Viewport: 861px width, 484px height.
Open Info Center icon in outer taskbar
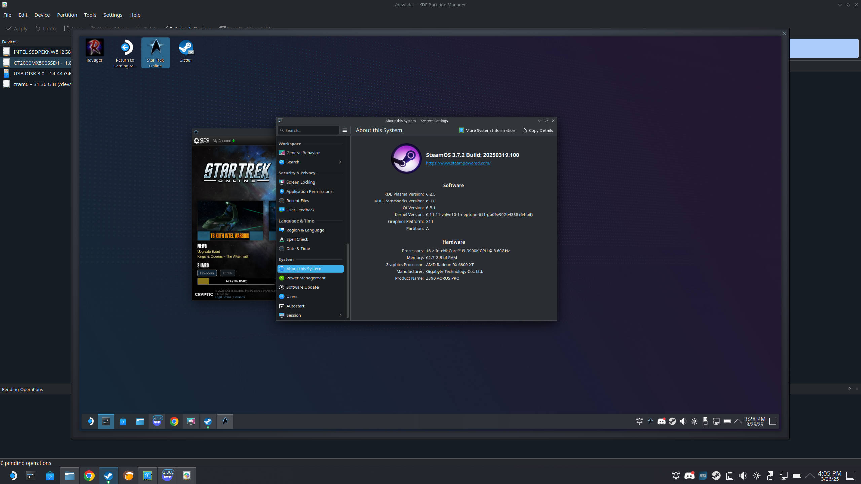148,476
